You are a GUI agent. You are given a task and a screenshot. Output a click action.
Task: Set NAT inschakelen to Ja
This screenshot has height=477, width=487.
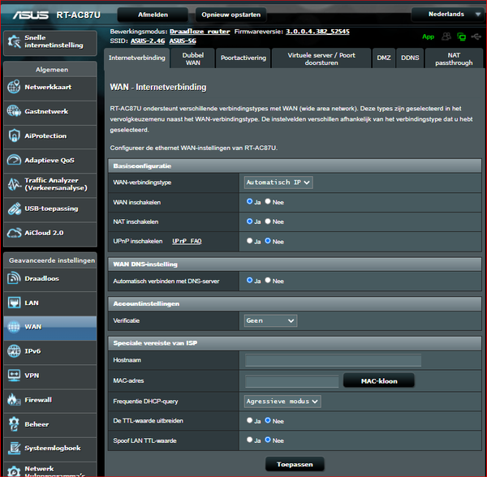[x=249, y=221]
